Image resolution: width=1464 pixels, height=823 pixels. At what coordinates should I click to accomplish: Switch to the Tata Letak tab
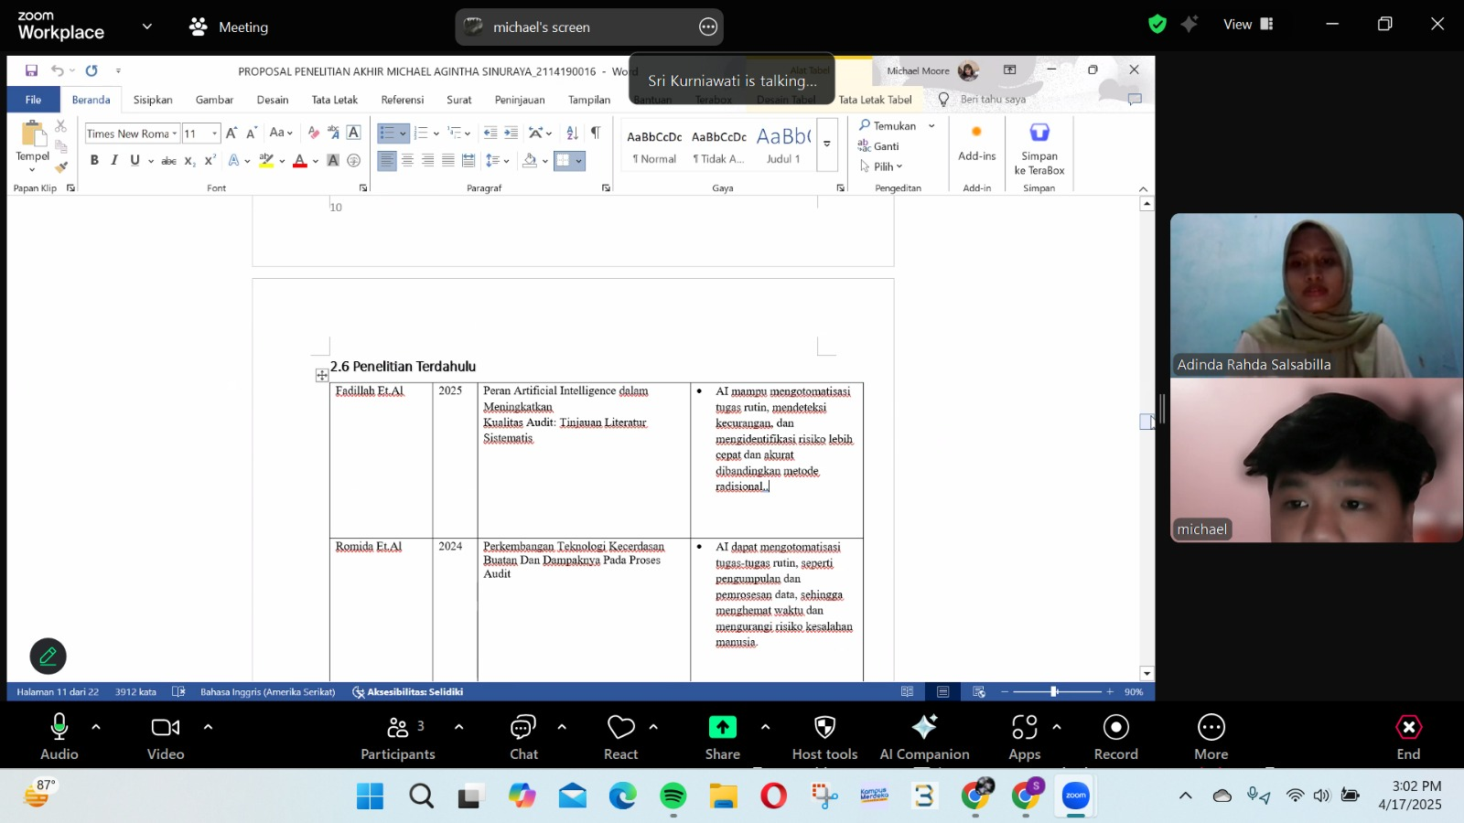[x=335, y=100]
